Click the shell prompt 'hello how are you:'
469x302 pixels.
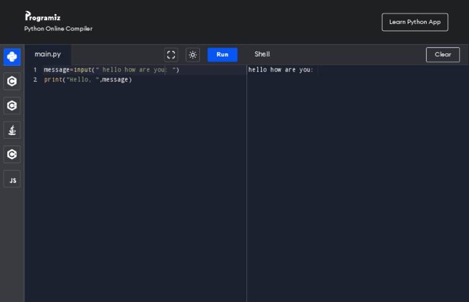(280, 70)
